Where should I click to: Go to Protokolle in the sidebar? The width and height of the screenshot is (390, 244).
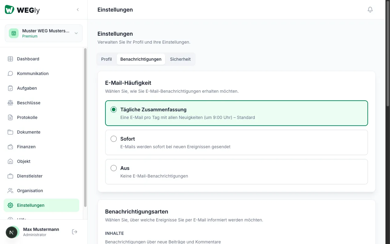27,117
